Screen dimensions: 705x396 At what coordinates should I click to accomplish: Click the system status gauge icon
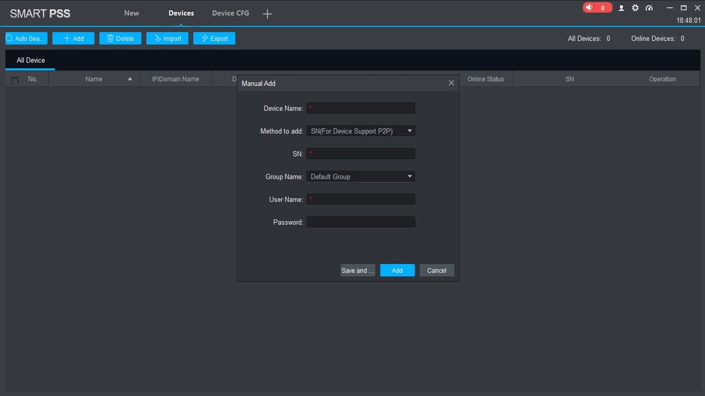click(649, 8)
